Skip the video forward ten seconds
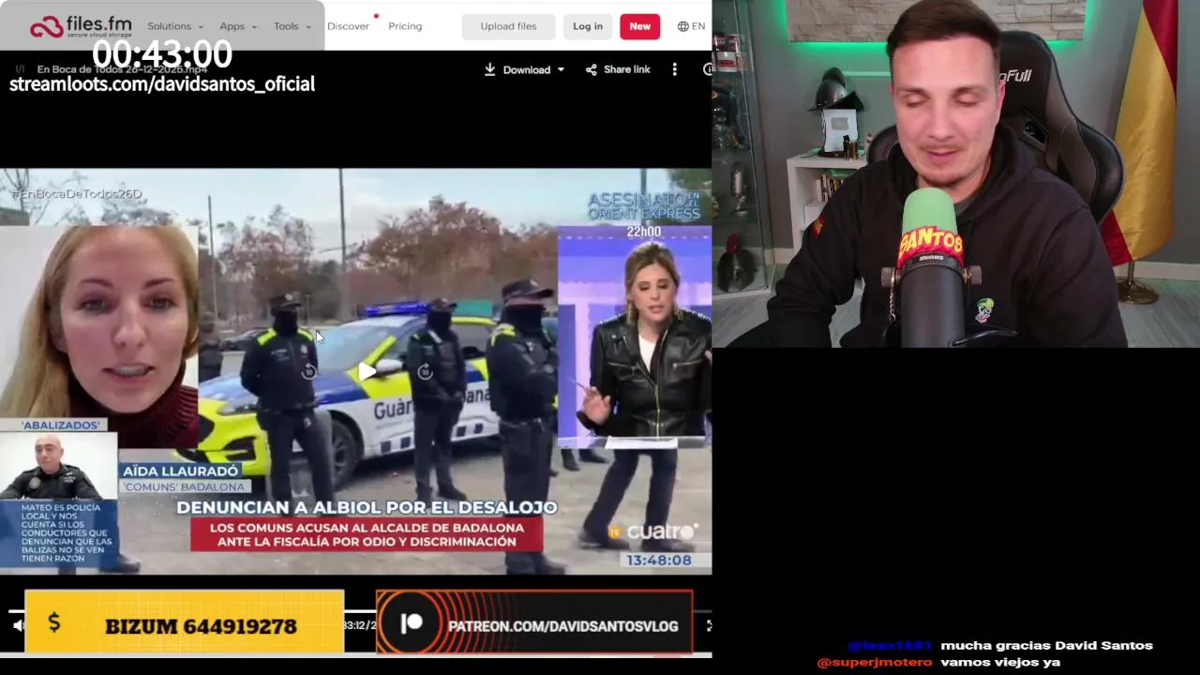The width and height of the screenshot is (1200, 675). 425,372
